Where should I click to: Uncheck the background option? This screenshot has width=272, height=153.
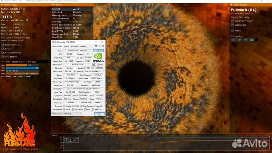(232, 25)
